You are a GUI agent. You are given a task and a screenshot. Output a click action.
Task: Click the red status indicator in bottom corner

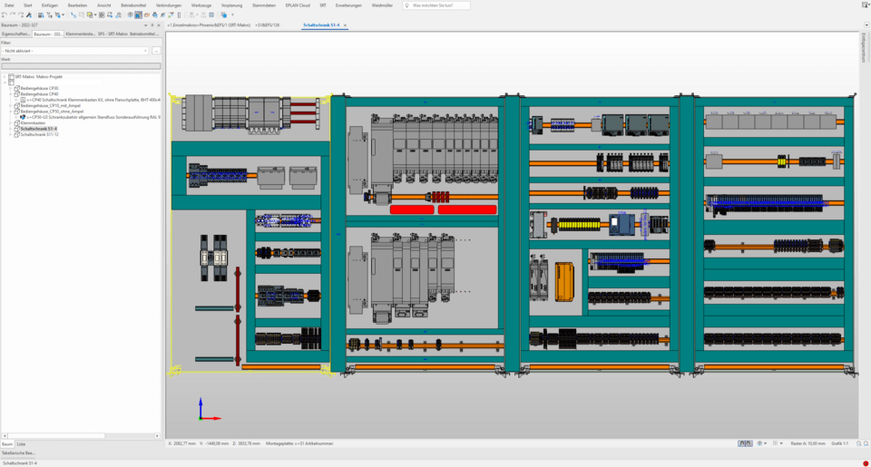(866, 462)
